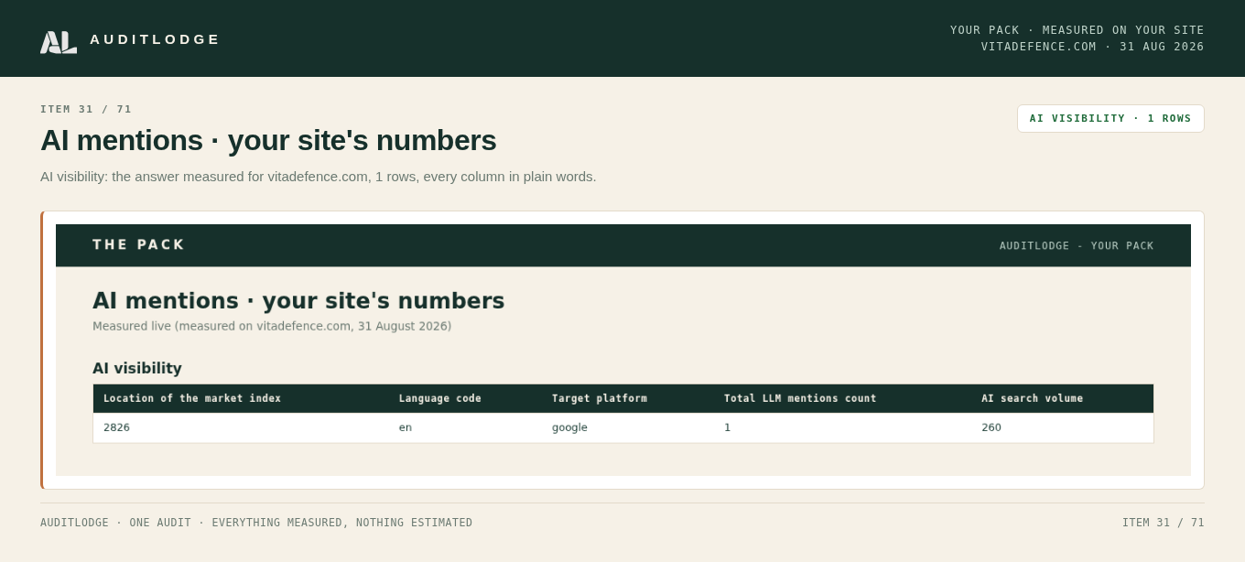The height and width of the screenshot is (562, 1245).
Task: Select the ITEM 31 / 71 label at top
Action: pyautogui.click(x=86, y=109)
